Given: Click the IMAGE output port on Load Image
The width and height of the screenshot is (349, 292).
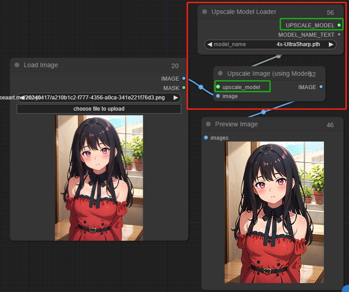Looking at the screenshot, I should click(x=184, y=78).
